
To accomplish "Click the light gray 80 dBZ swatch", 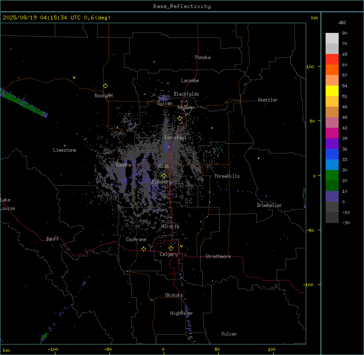I will [332, 38].
